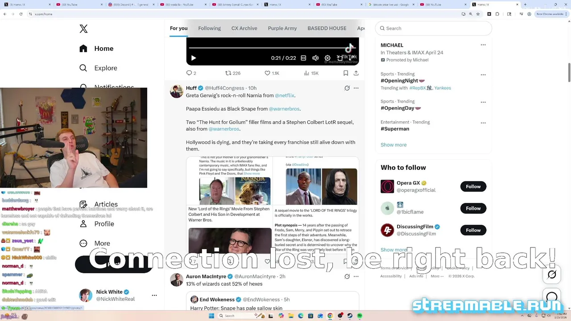The width and height of the screenshot is (571, 321).
Task: Click the X logo in sidebar
Action: [x=83, y=29]
